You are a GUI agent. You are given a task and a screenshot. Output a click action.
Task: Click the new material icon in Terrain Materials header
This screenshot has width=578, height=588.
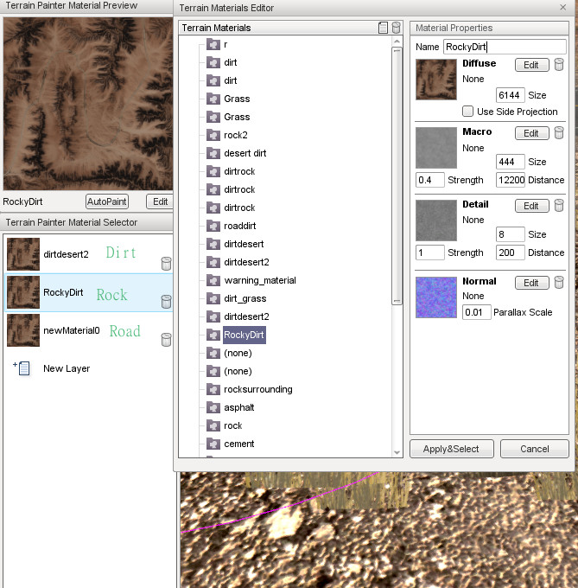click(x=383, y=28)
